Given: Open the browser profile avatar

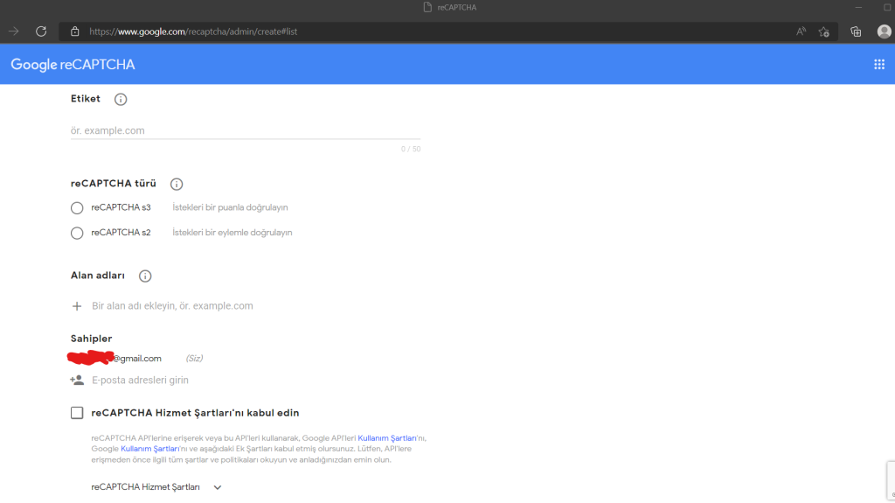Looking at the screenshot, I should 884,31.
